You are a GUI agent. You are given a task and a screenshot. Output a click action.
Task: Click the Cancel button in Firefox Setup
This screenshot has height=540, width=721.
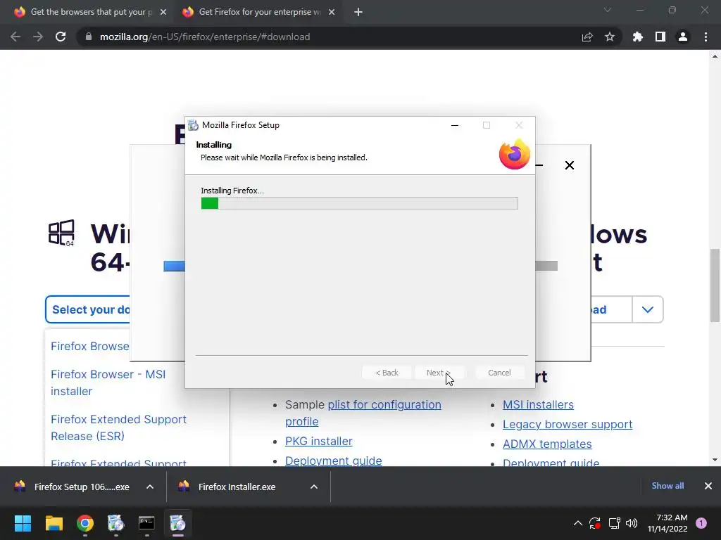(499, 373)
